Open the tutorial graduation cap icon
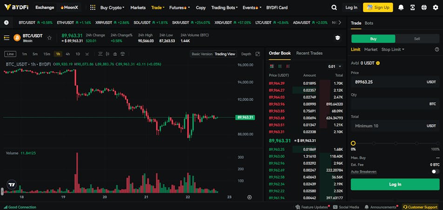This screenshot has height=210, width=443. (337, 38)
